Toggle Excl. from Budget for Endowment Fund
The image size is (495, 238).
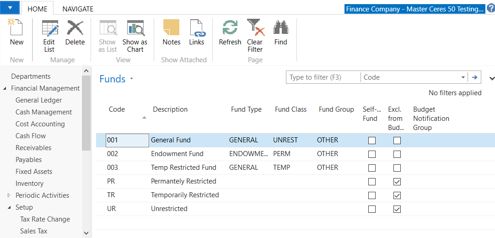pos(397,154)
